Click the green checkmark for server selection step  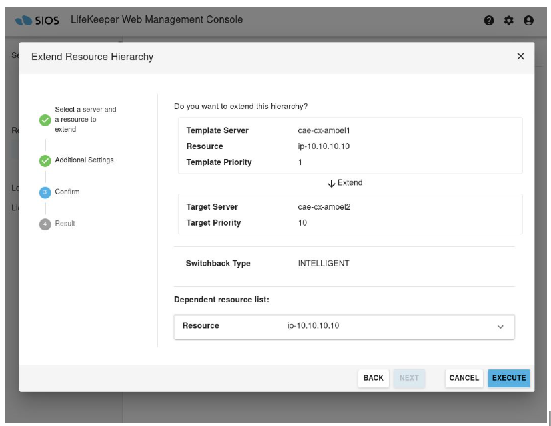[45, 120]
